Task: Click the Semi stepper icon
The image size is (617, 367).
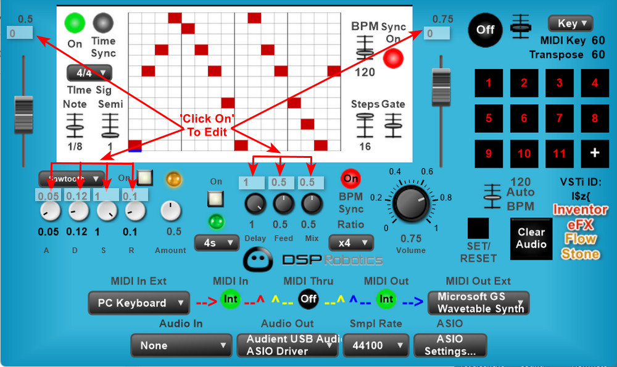Action: click(x=110, y=125)
